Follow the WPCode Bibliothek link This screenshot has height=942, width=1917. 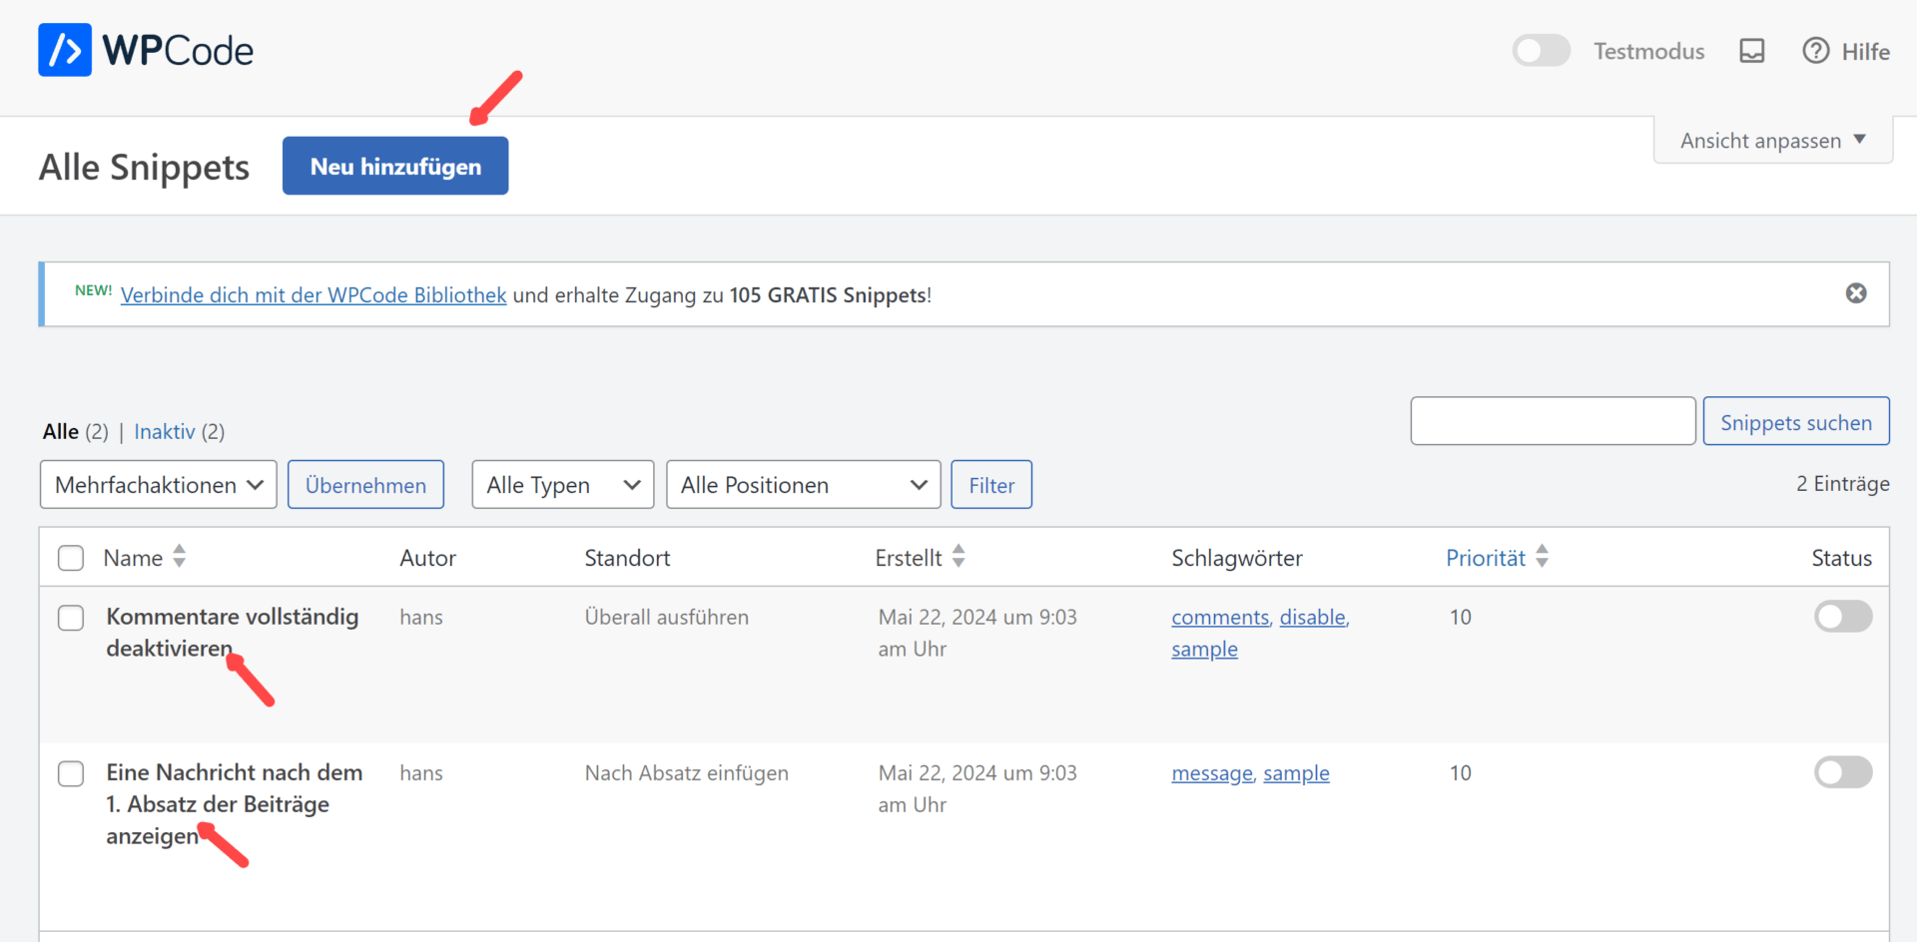[314, 295]
